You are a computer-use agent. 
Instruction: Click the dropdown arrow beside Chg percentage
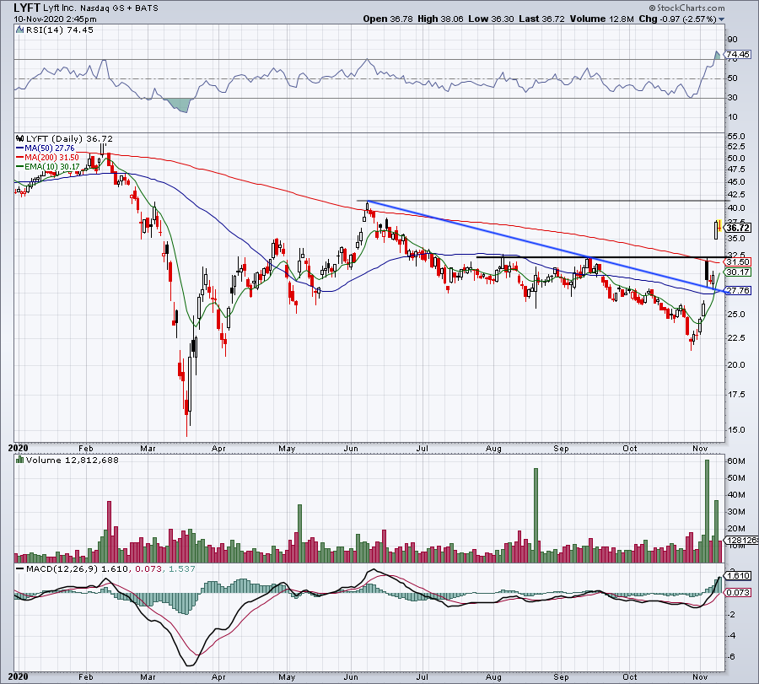[x=722, y=19]
